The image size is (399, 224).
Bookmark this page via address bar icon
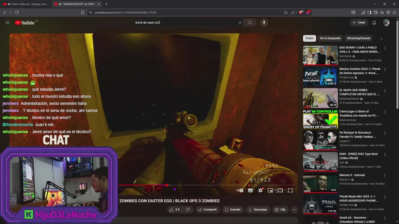82,12
